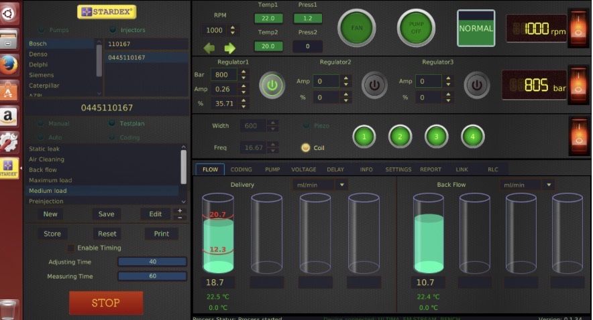
Task: Toggle injector channel 4 button
Action: pyautogui.click(x=472, y=137)
